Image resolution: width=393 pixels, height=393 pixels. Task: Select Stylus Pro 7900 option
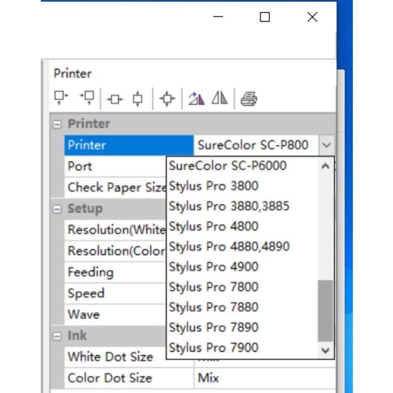pyautogui.click(x=214, y=348)
